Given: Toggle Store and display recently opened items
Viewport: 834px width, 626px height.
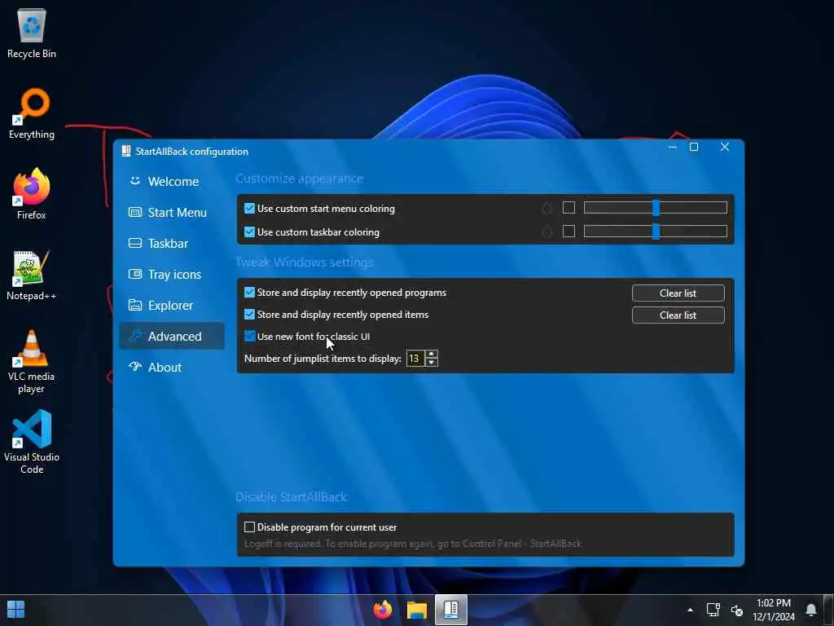Looking at the screenshot, I should pyautogui.click(x=249, y=314).
